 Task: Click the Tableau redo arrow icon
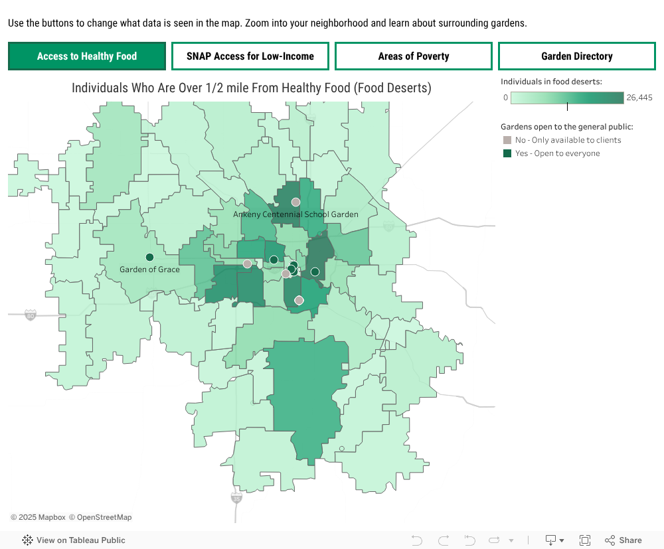444,540
